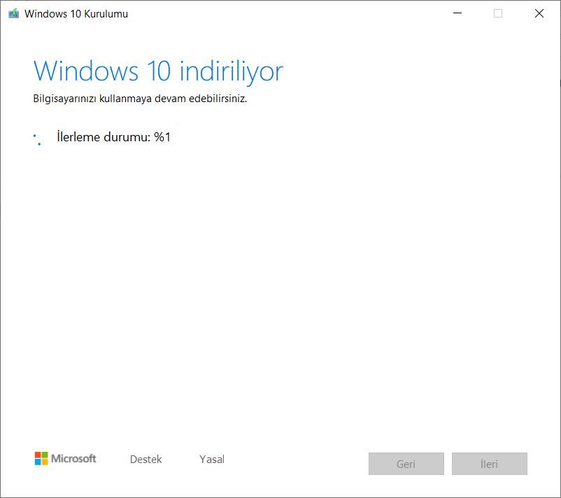Image resolution: width=561 pixels, height=498 pixels.
Task: Click the Microsoft logo
Action: pyautogui.click(x=66, y=459)
